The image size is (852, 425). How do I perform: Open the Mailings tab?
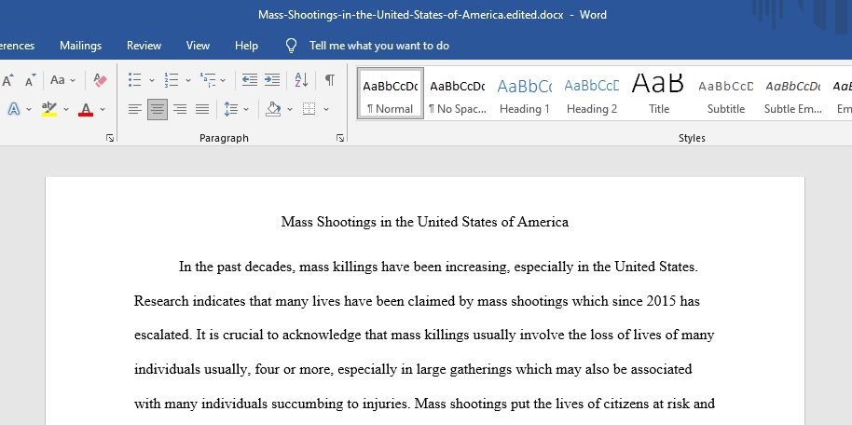(80, 46)
